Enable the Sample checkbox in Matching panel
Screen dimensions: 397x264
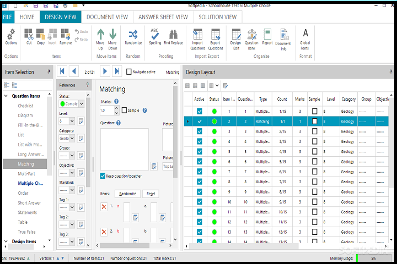(124, 110)
